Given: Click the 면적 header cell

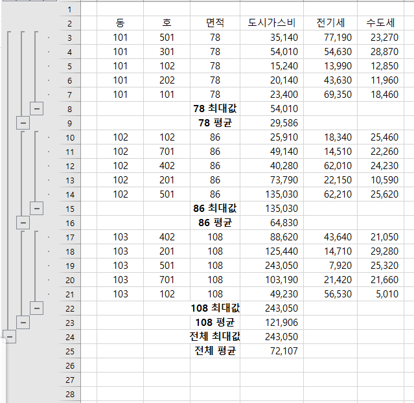Looking at the screenshot, I should [215, 23].
